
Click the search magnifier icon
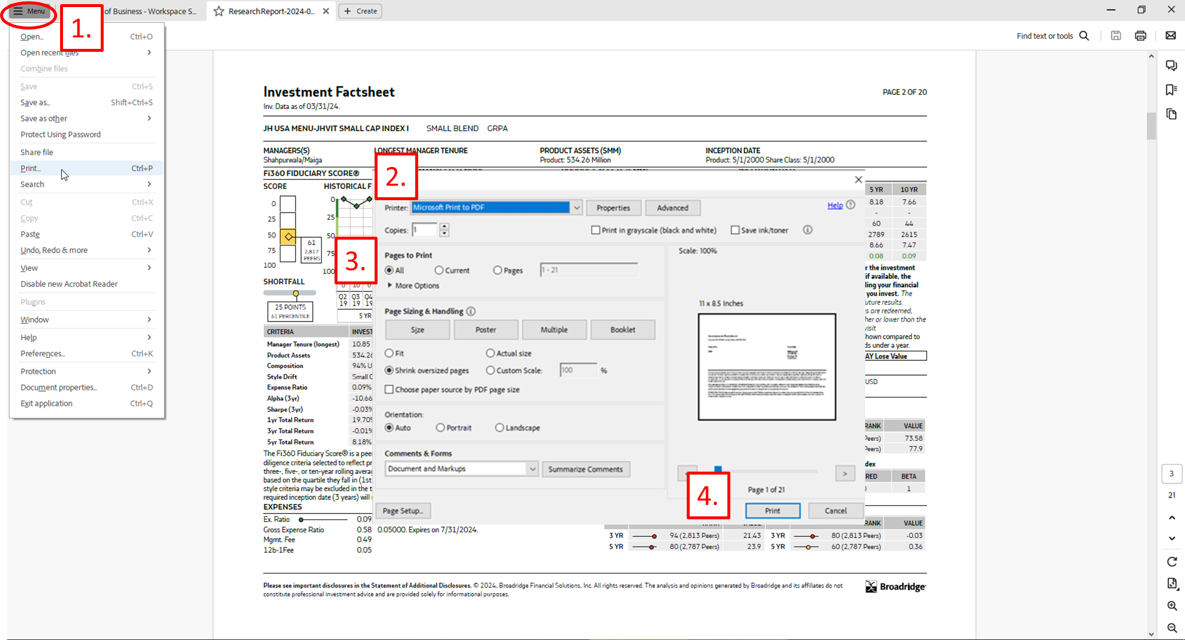coord(1084,36)
